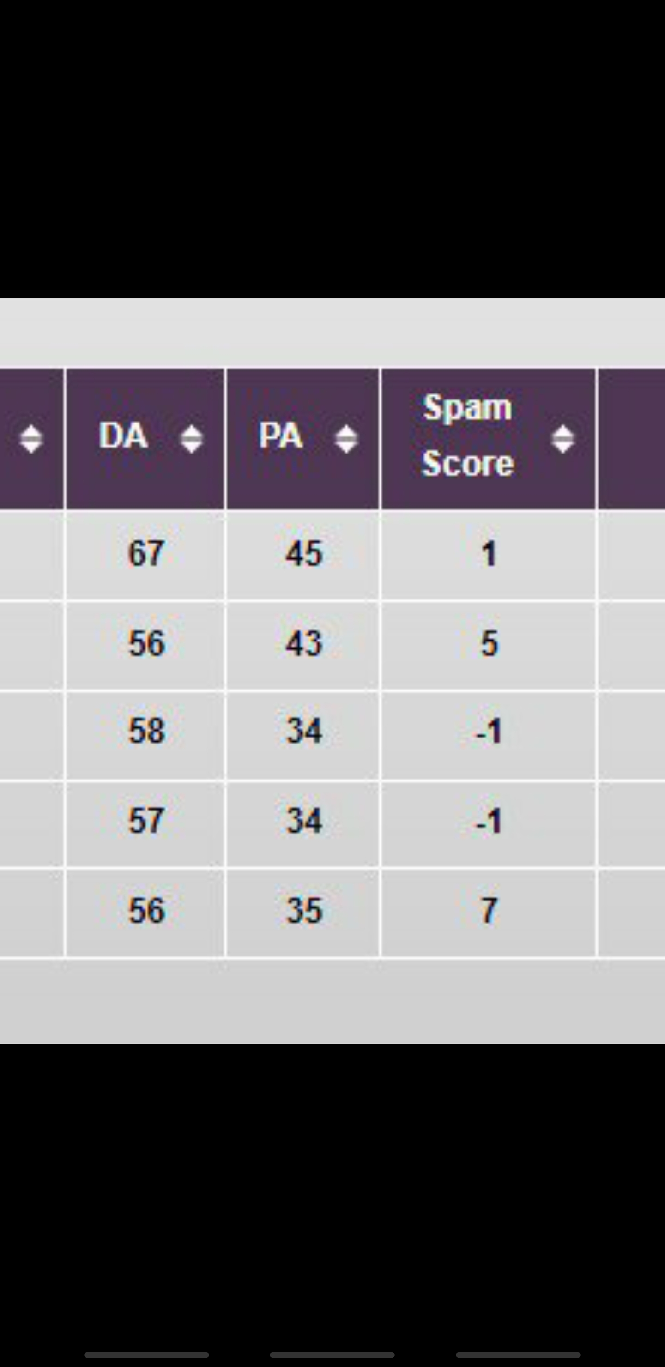Select PA value 35 cell
This screenshot has height=1367, width=665.
pyautogui.click(x=303, y=913)
